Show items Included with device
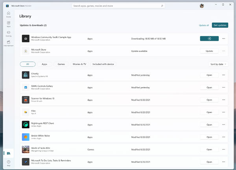Image resolution: width=236 pixels, height=170 pixels. coord(103,64)
